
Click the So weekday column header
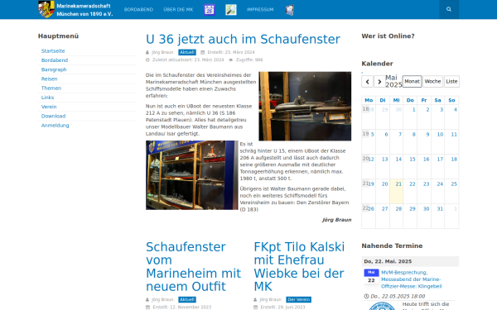point(451,100)
